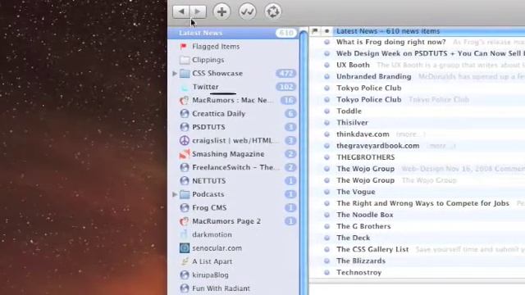Toggle unread dot for Web Design Week on PSDTUTS
Screen dimensions: 525x295
click(x=327, y=53)
